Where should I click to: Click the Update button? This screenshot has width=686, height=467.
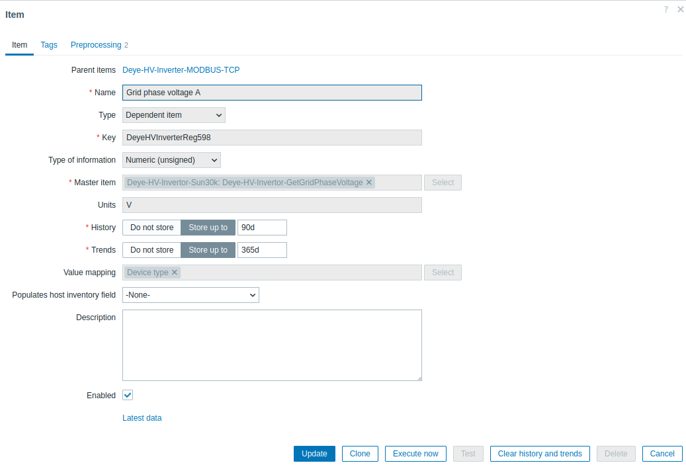click(x=314, y=454)
